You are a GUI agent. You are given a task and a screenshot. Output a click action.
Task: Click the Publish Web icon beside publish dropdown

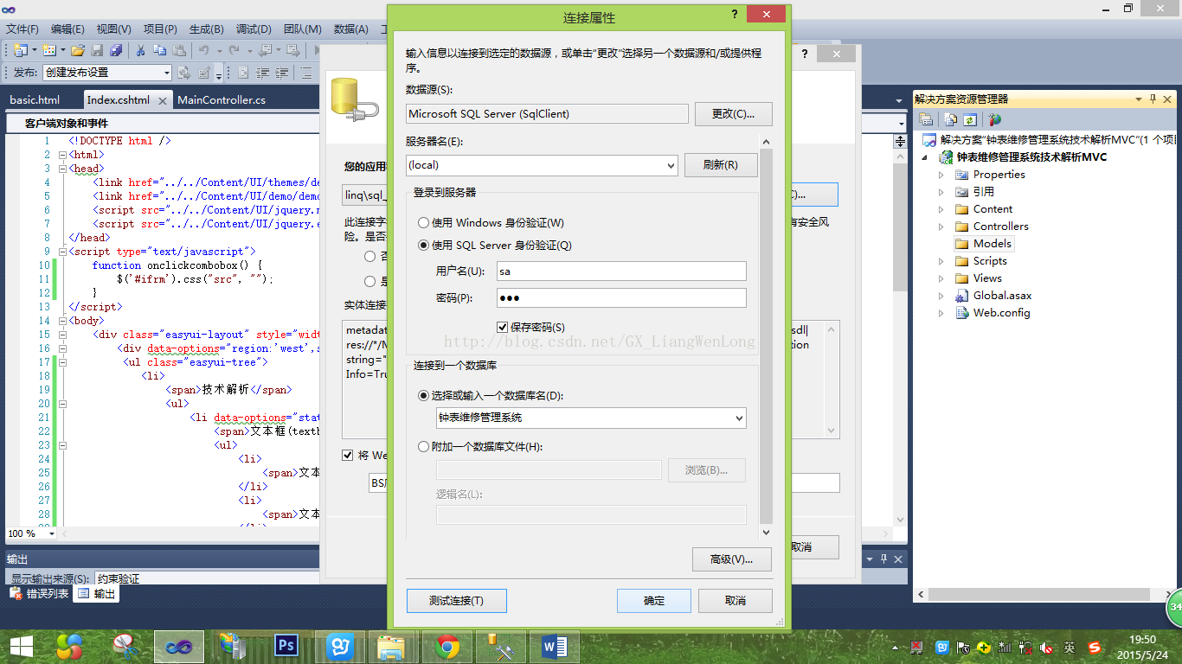[x=183, y=73]
